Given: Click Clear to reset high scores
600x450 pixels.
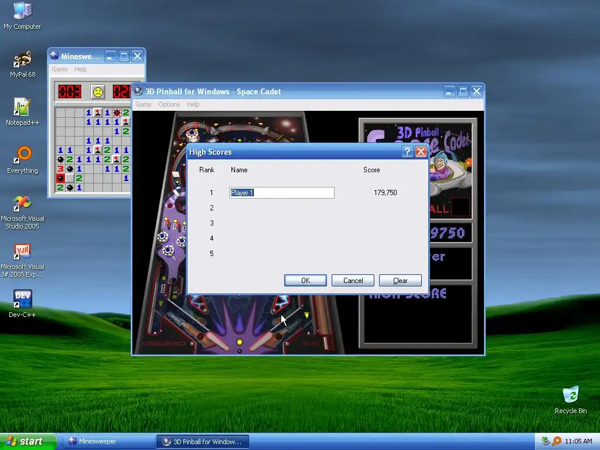Looking at the screenshot, I should 400,281.
